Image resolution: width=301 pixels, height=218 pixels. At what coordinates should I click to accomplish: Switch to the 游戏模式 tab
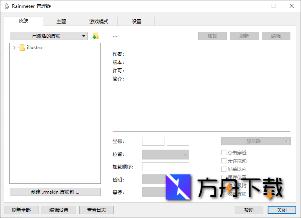pyautogui.click(x=99, y=21)
